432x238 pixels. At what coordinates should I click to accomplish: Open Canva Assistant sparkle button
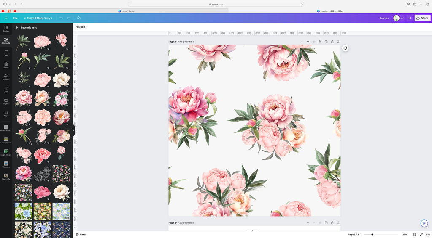pos(424,223)
